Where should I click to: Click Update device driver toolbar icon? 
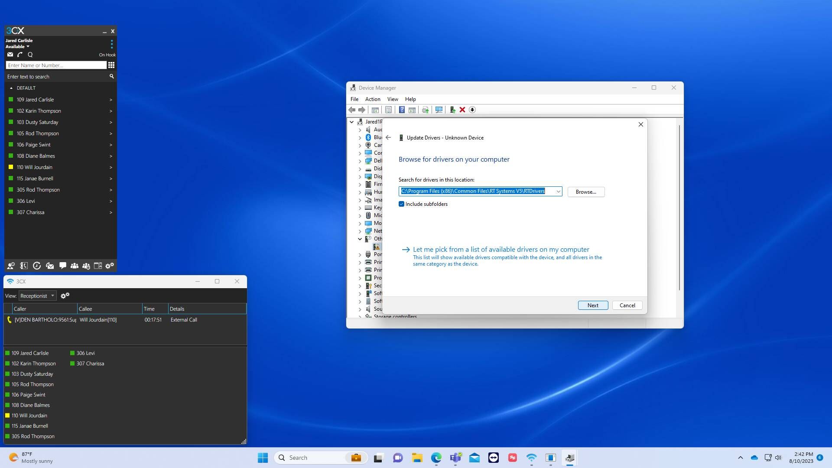coord(452,110)
